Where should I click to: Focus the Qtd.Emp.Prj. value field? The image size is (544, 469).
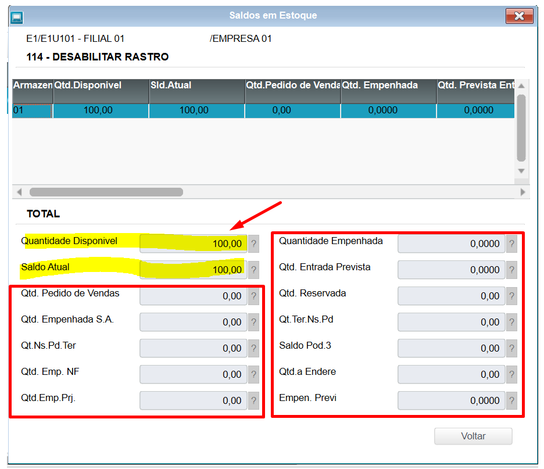click(x=193, y=400)
